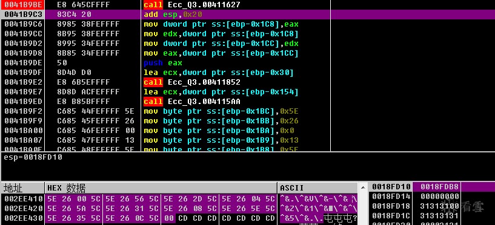Click mov eax,dword ptr ss:[ebp-0x1CC] instruction
This screenshot has height=225, width=495.
click(221, 53)
